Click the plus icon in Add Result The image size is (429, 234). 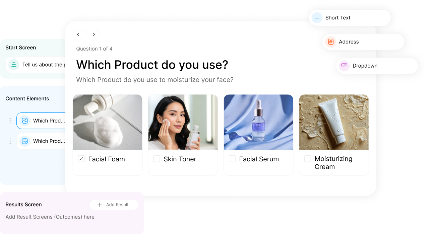pyautogui.click(x=100, y=205)
